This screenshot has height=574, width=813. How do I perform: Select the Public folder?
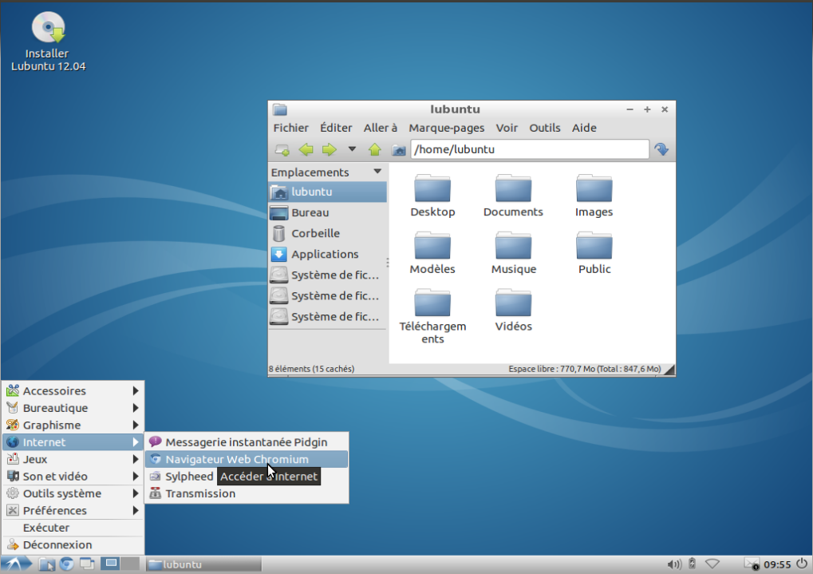(594, 253)
